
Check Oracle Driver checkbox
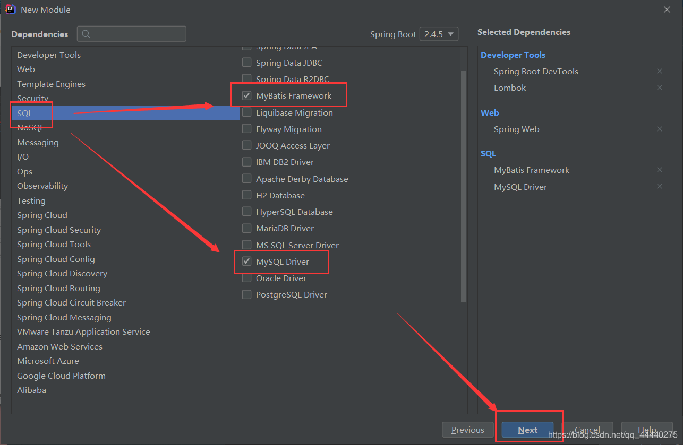coord(246,278)
